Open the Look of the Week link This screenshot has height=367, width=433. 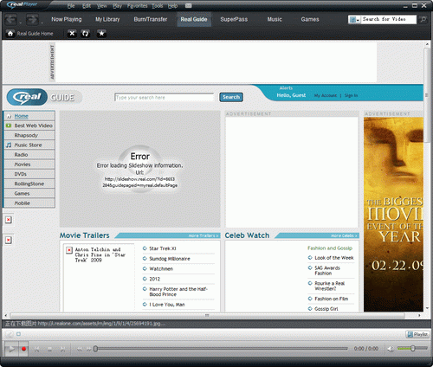coord(334,258)
